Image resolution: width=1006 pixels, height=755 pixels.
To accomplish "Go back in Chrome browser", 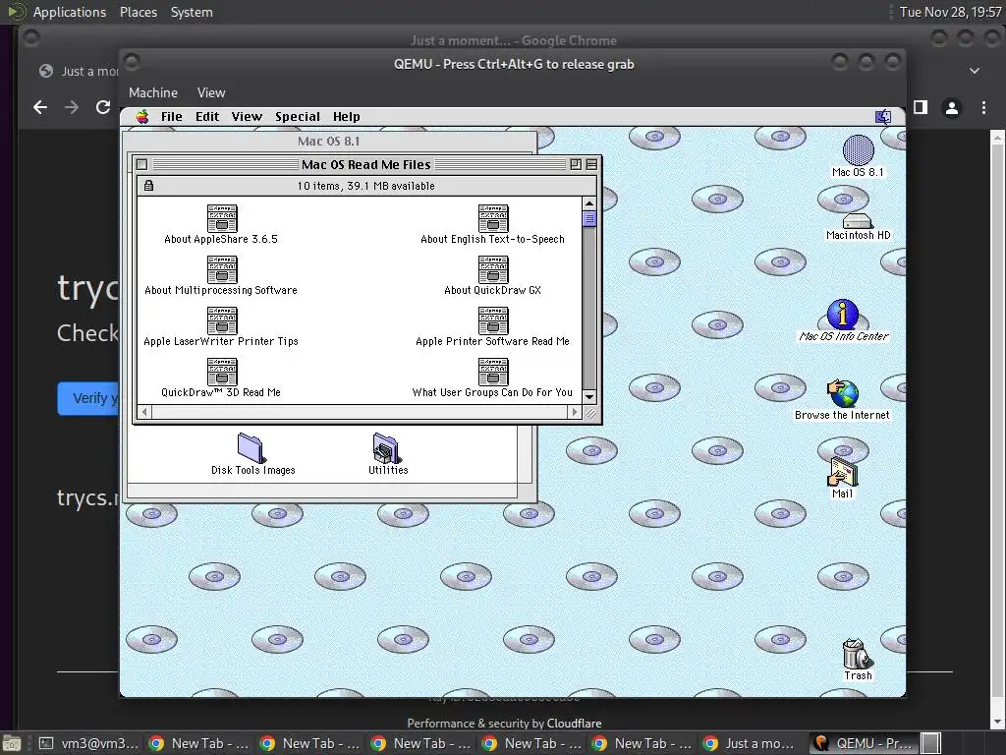I will click(x=39, y=107).
